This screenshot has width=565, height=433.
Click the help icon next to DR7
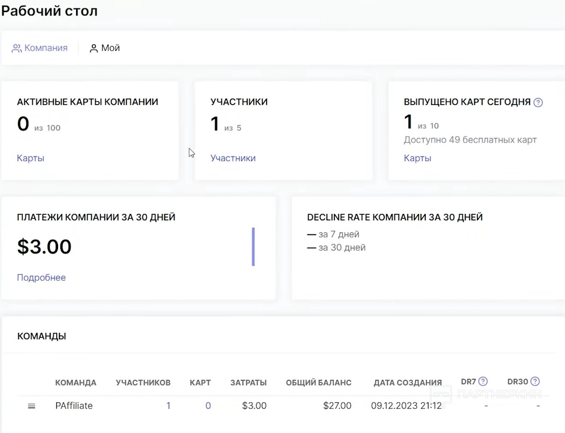click(483, 381)
